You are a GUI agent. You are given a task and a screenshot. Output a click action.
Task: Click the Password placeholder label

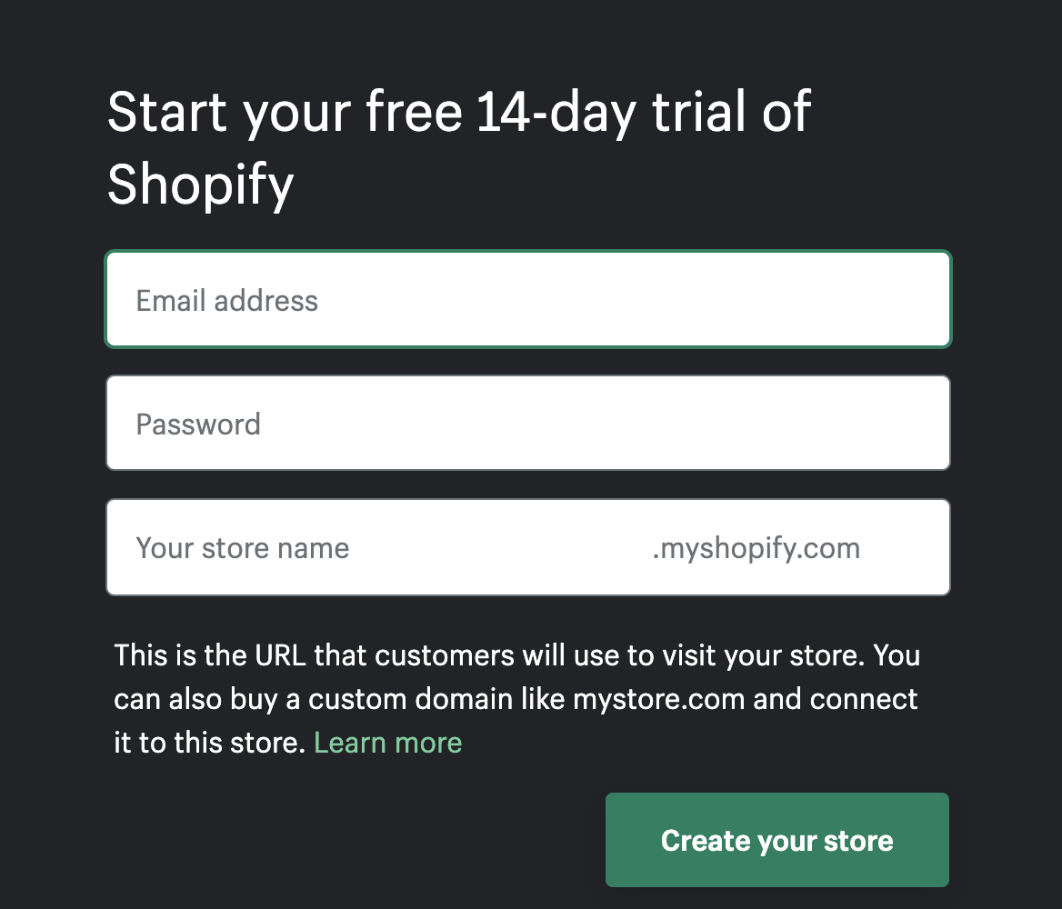(198, 424)
